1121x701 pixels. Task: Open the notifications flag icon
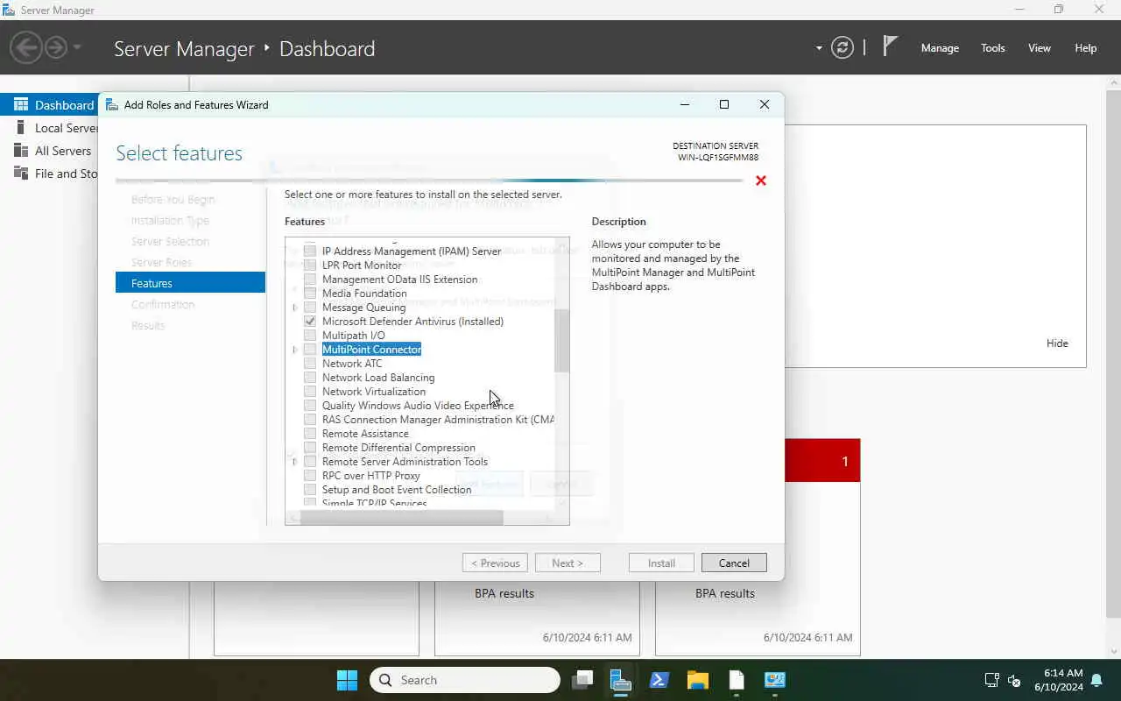(890, 46)
